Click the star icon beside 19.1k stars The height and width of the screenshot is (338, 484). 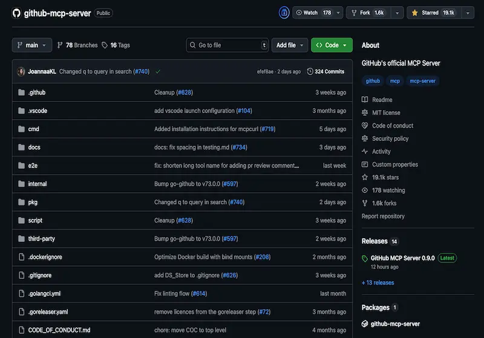tap(365, 177)
